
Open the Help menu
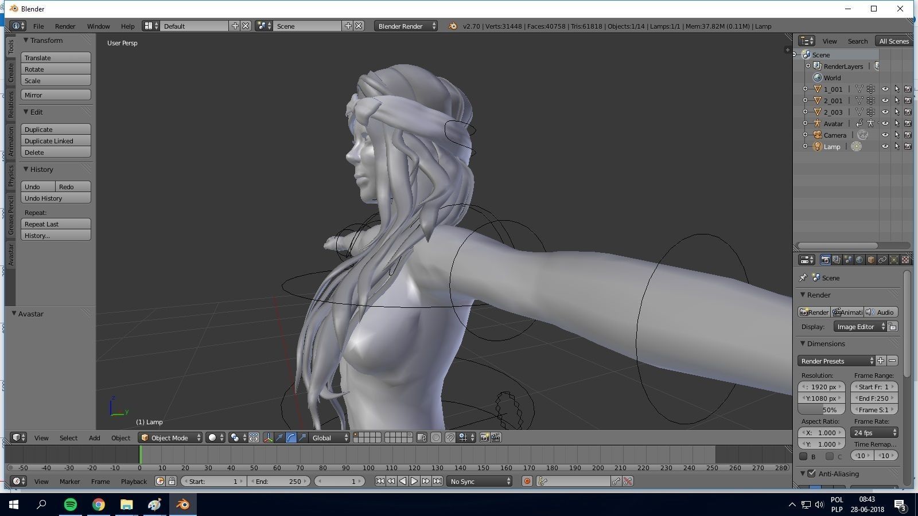[127, 26]
